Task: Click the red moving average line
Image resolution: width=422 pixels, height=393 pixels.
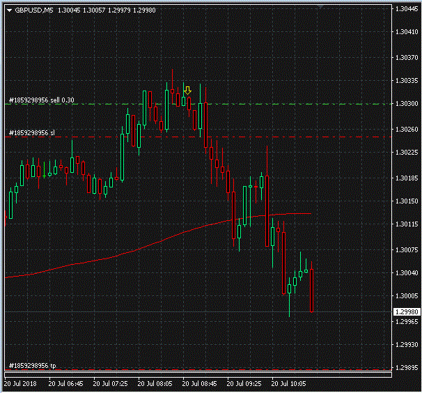Action: (139, 246)
